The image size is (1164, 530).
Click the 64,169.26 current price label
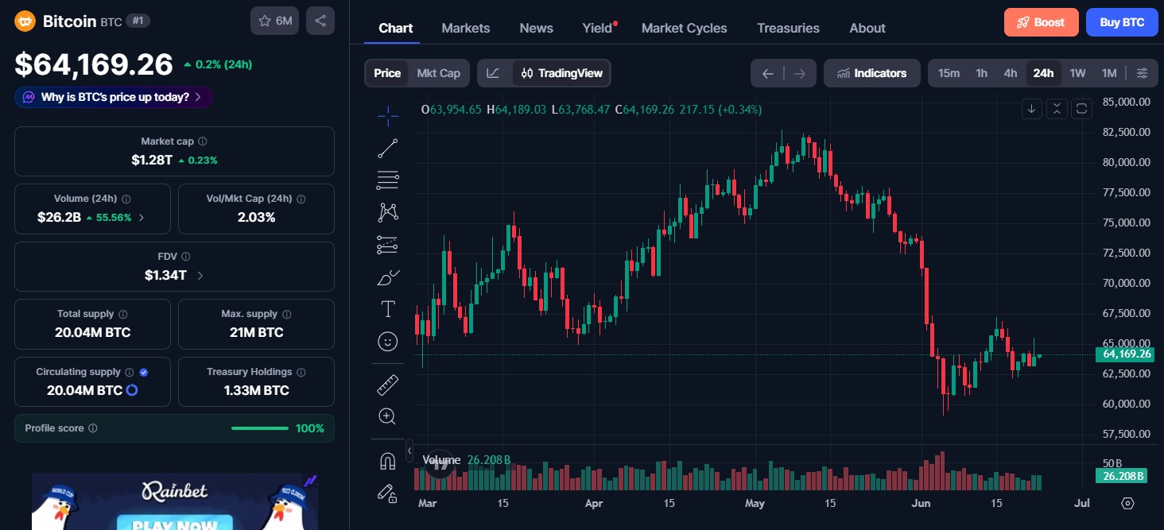coord(1124,354)
